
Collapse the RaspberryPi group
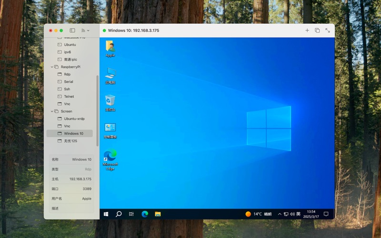pyautogui.click(x=52, y=67)
